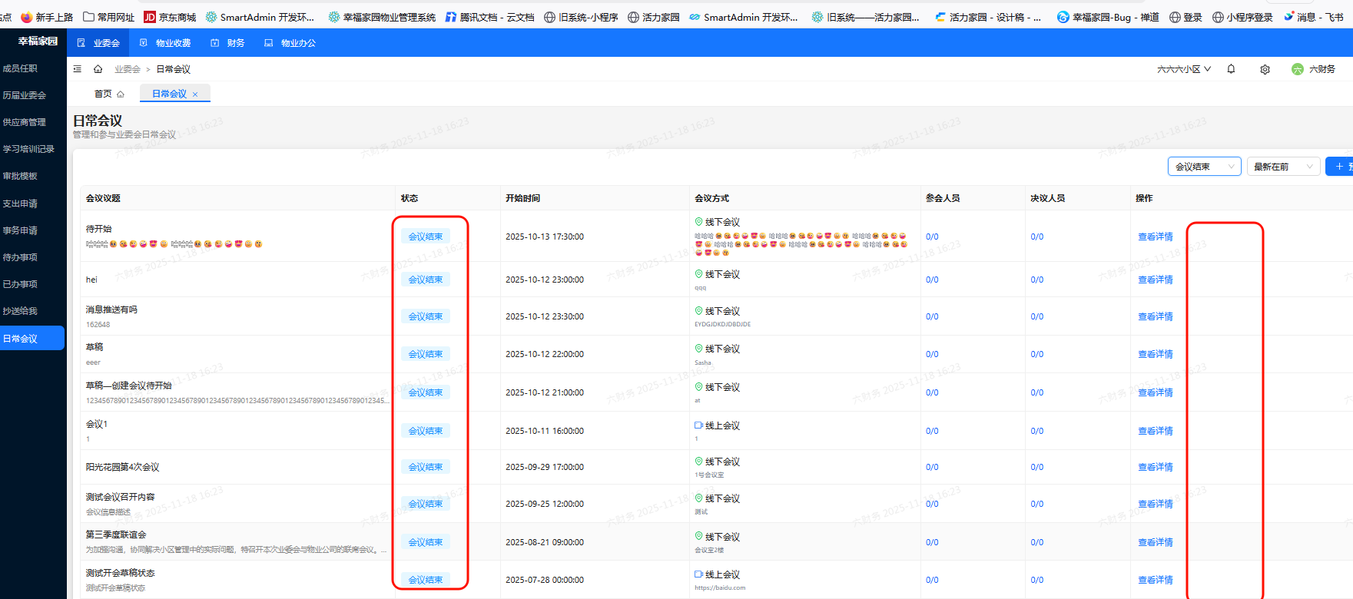The image size is (1353, 599).
Task: Click the blue plus create button
Action: click(x=1340, y=167)
